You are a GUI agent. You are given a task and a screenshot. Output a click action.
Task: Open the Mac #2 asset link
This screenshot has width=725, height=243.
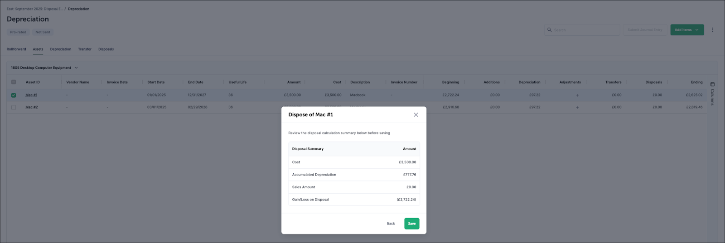click(32, 107)
